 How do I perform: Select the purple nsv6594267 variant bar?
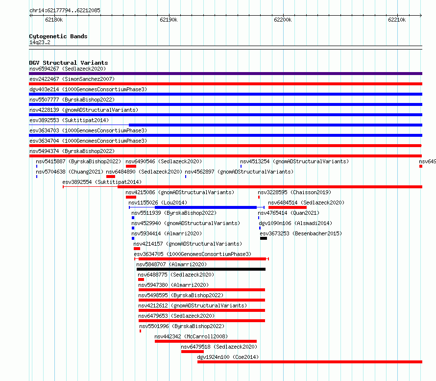(225, 74)
